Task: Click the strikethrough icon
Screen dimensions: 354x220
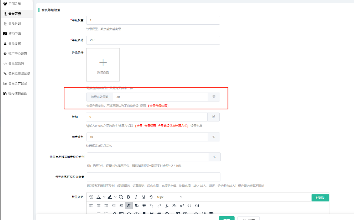Action: pos(151,197)
